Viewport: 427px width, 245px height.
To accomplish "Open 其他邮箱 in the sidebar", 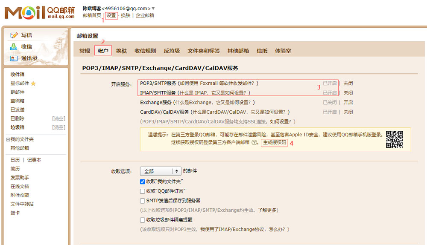I will [20, 148].
